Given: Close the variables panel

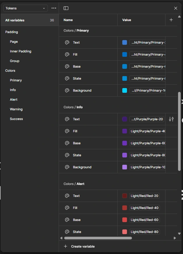Looking at the screenshot, I should click(x=176, y=8).
